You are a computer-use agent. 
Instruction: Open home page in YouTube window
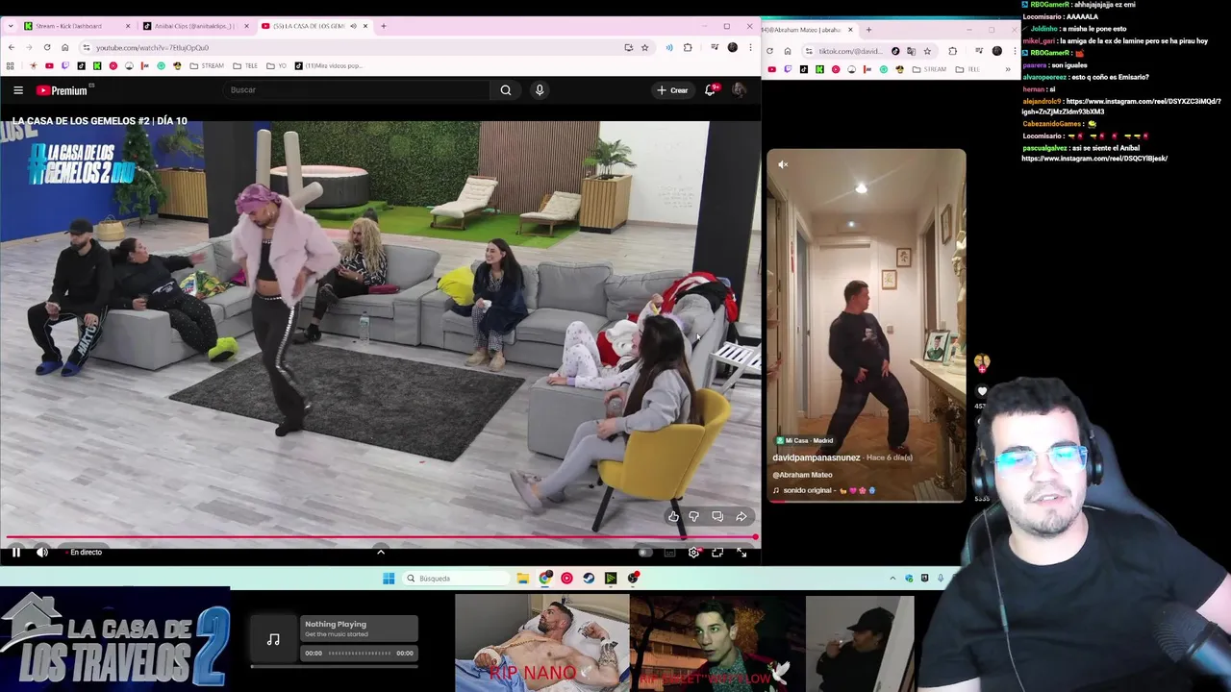[x=65, y=47]
